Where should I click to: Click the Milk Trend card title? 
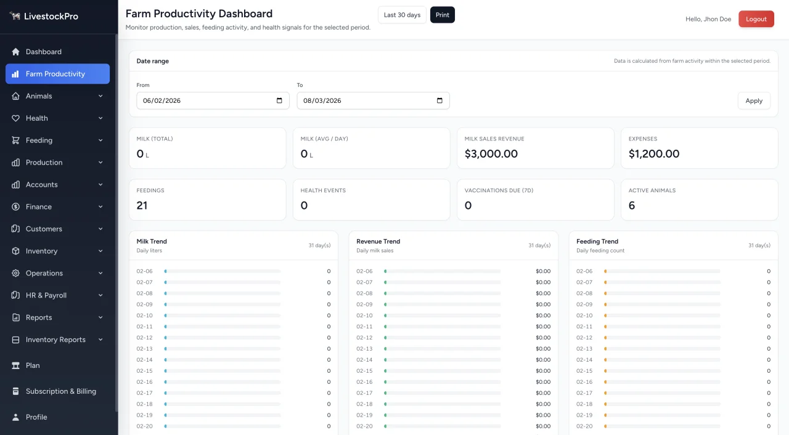(152, 242)
